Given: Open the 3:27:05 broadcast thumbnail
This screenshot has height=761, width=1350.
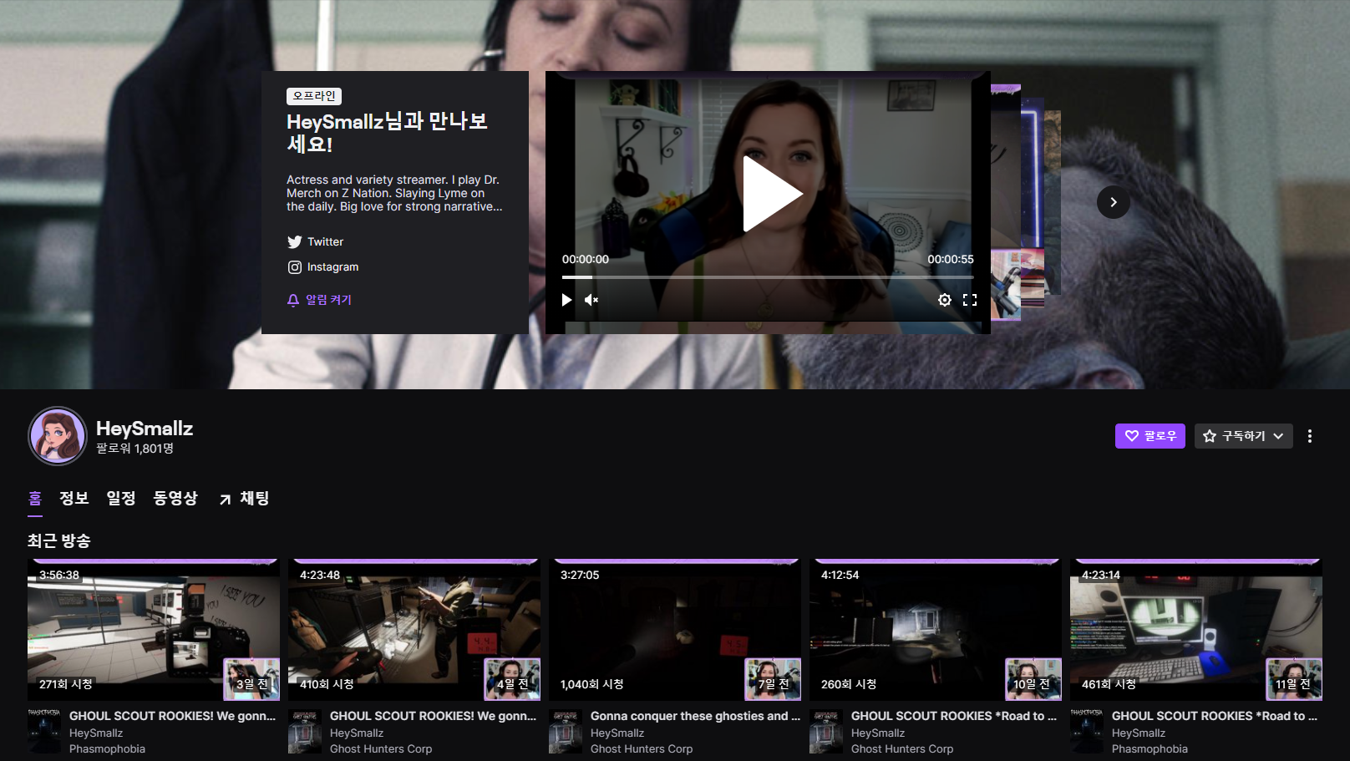Looking at the screenshot, I should tap(675, 630).
